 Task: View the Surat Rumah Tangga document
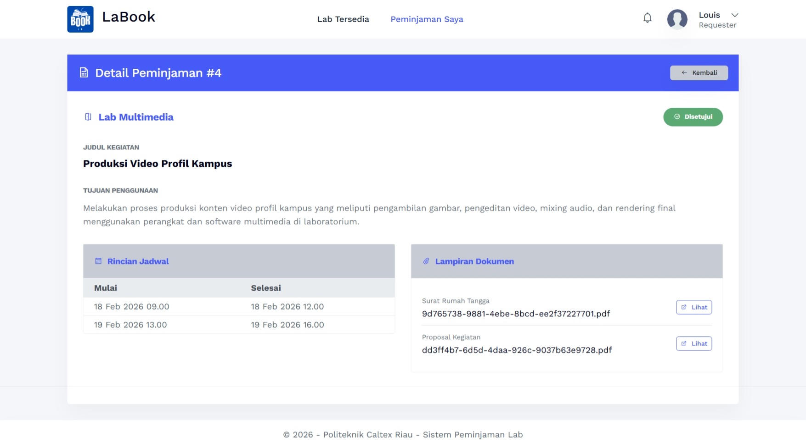tap(693, 307)
